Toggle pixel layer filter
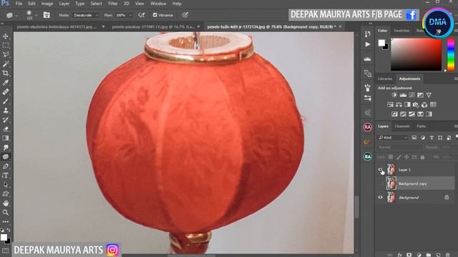This screenshot has height=257, width=458. 414,138
